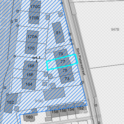Select building 152
The image size is (124, 124).
(x=80, y=108)
